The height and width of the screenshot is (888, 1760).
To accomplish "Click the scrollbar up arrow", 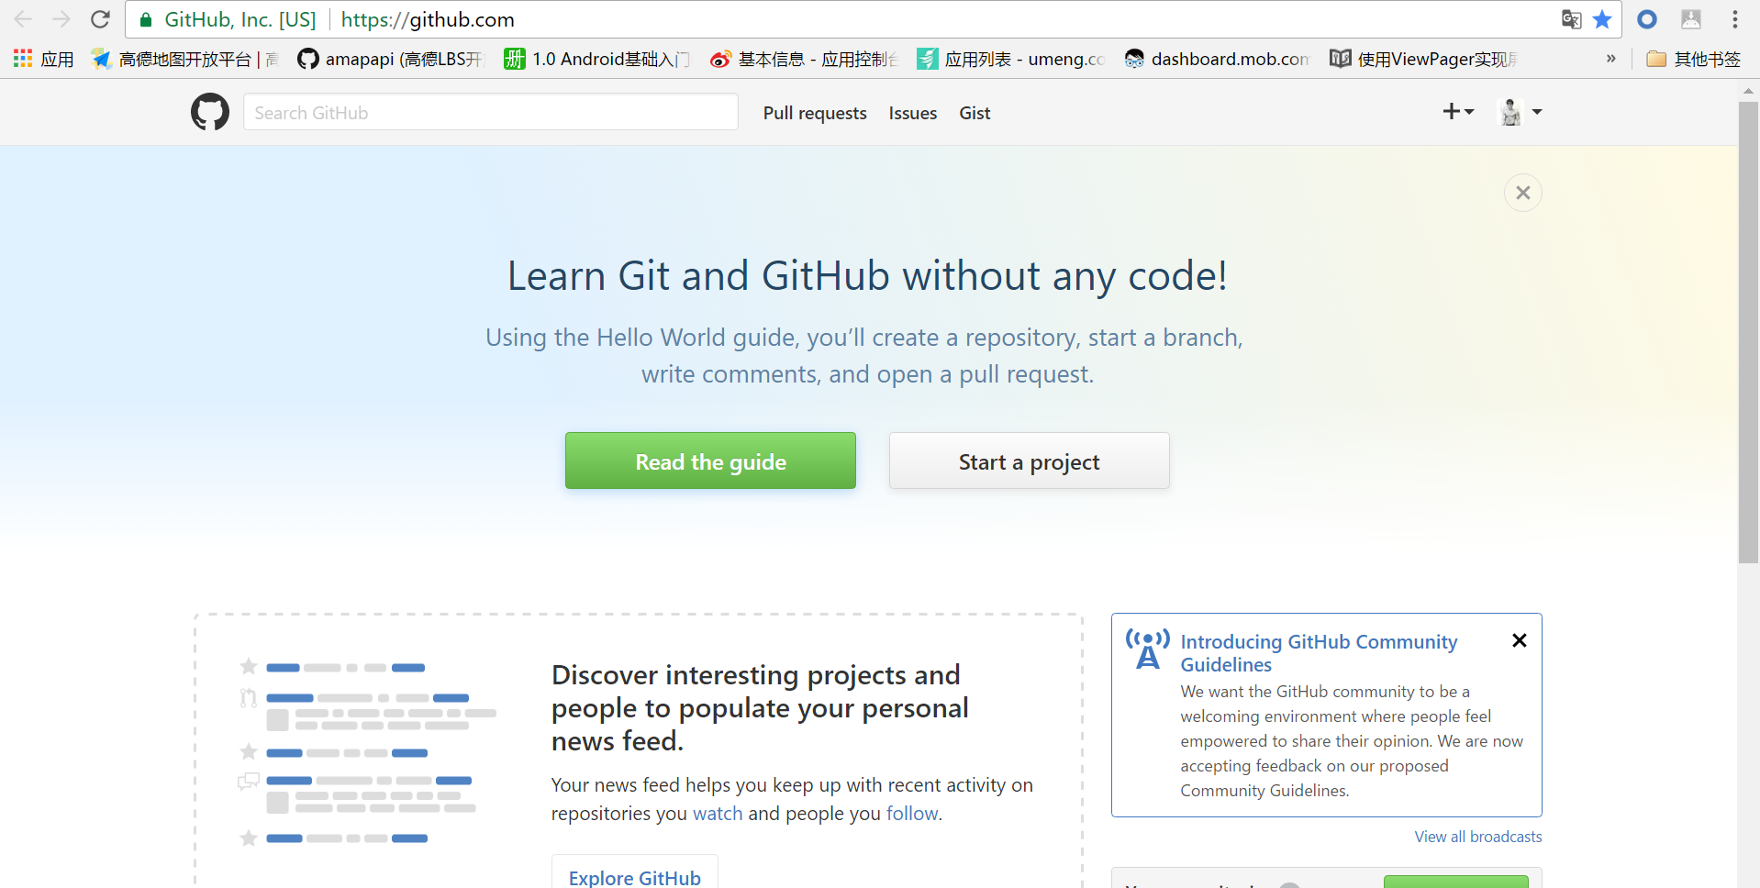I will (x=1748, y=91).
